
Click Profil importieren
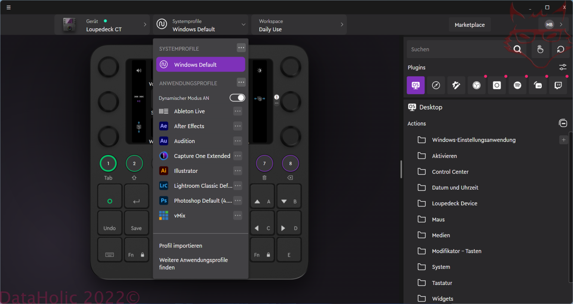[x=181, y=246]
